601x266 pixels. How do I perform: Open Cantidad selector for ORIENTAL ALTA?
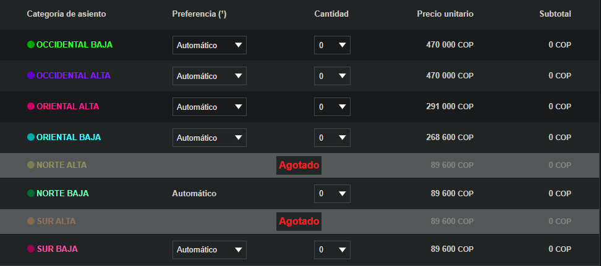point(332,107)
